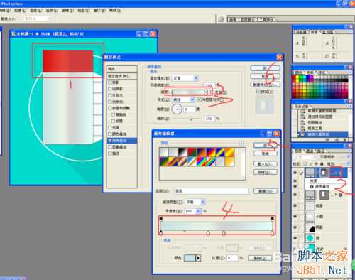The image size is (355, 280).
Task: Open the gradient presets flyout menu arrow
Action: pos(241,144)
